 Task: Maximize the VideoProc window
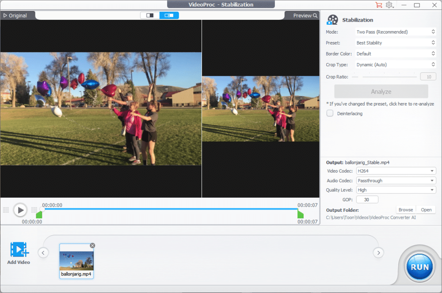417,5
